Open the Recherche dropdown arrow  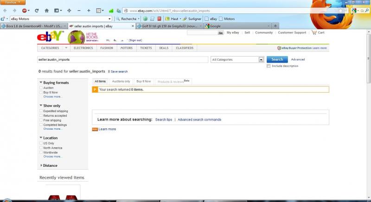139,19
